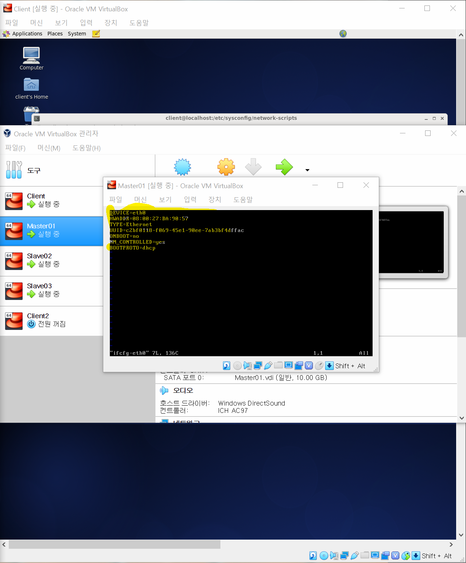Click Master01 audio status icon

(x=247, y=366)
